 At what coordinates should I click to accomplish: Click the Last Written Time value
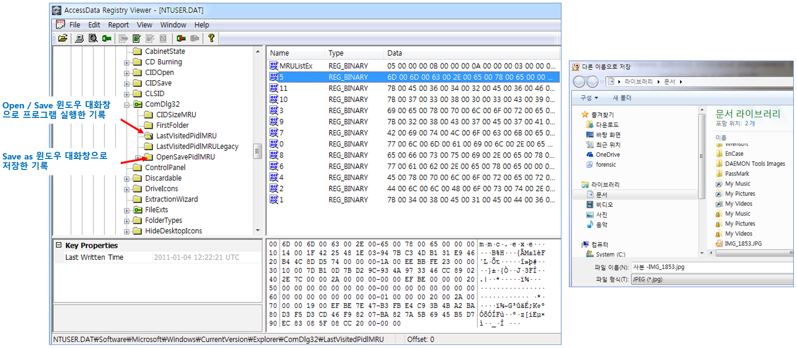[x=197, y=257]
